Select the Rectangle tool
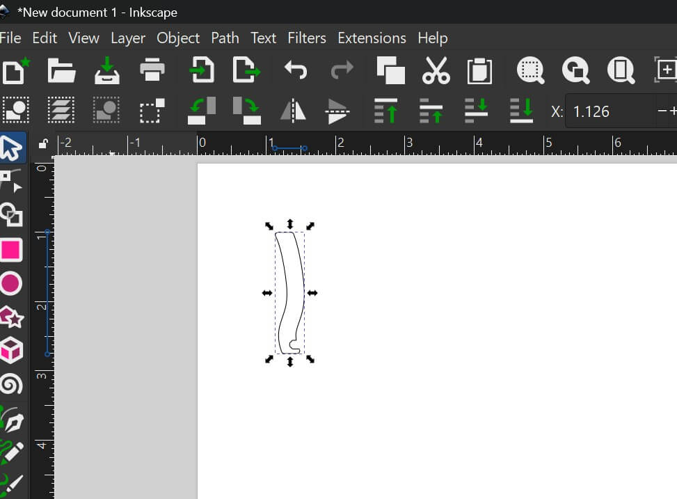 (11, 250)
